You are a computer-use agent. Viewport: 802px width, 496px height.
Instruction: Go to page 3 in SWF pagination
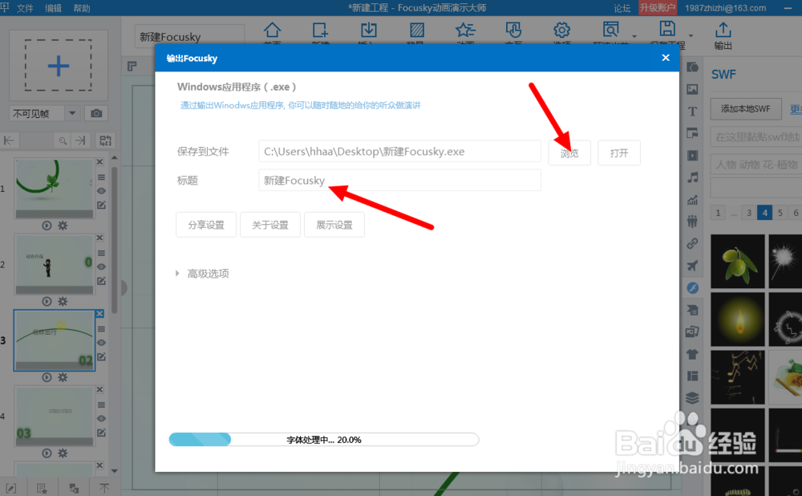(x=749, y=213)
